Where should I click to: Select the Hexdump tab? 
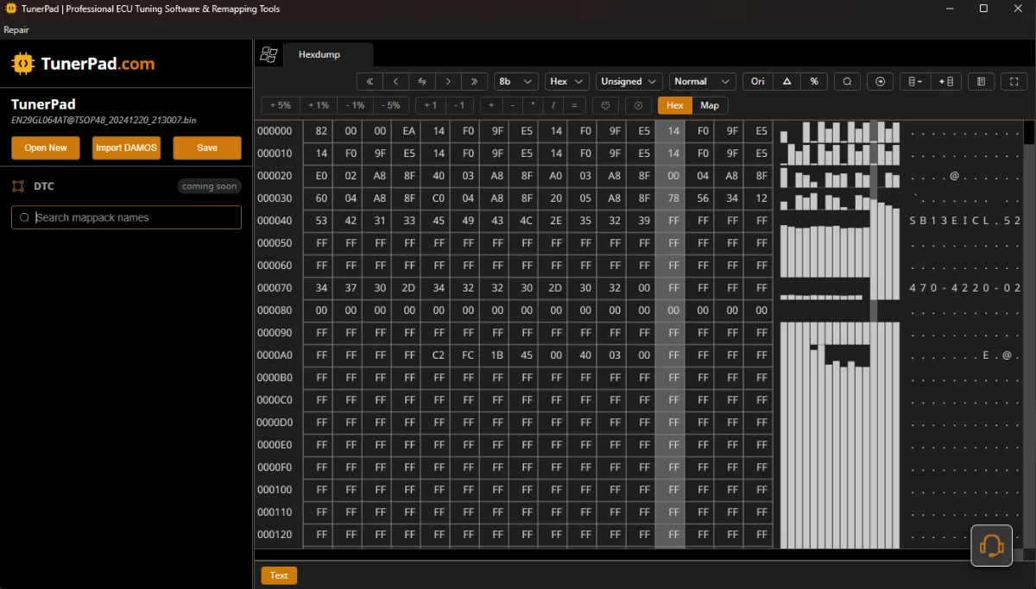319,54
